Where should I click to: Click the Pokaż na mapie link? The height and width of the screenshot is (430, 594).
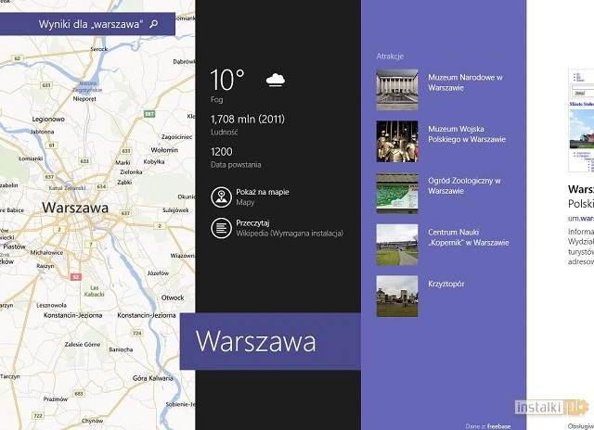coord(262,192)
